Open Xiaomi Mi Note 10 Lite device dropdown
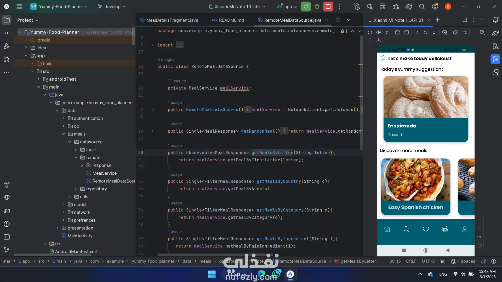502x282 pixels. [237, 7]
